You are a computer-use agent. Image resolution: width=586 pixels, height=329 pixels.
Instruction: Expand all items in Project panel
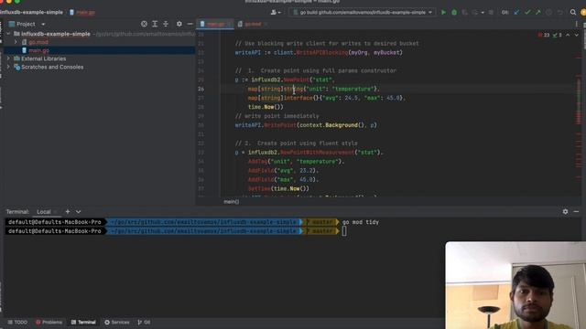[x=155, y=24]
